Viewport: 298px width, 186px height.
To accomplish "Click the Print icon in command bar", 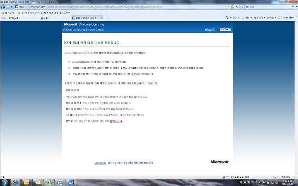I will point(247,18).
